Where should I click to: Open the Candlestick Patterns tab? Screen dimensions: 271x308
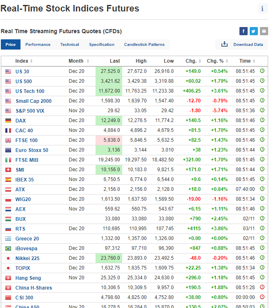[144, 45]
